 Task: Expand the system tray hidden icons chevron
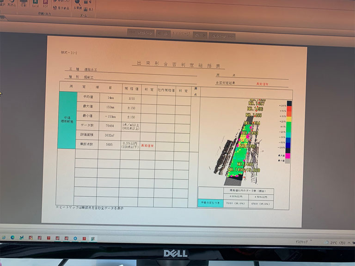(x=349, y=243)
